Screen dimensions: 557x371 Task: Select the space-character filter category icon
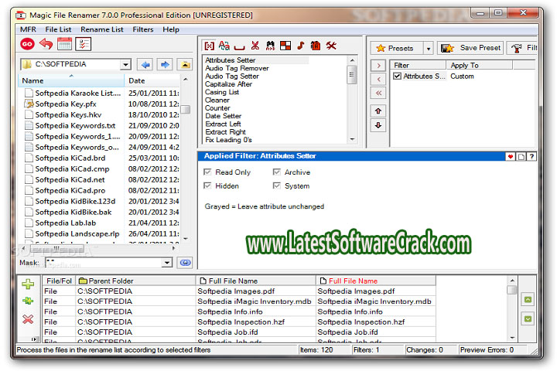pyautogui.click(x=240, y=46)
